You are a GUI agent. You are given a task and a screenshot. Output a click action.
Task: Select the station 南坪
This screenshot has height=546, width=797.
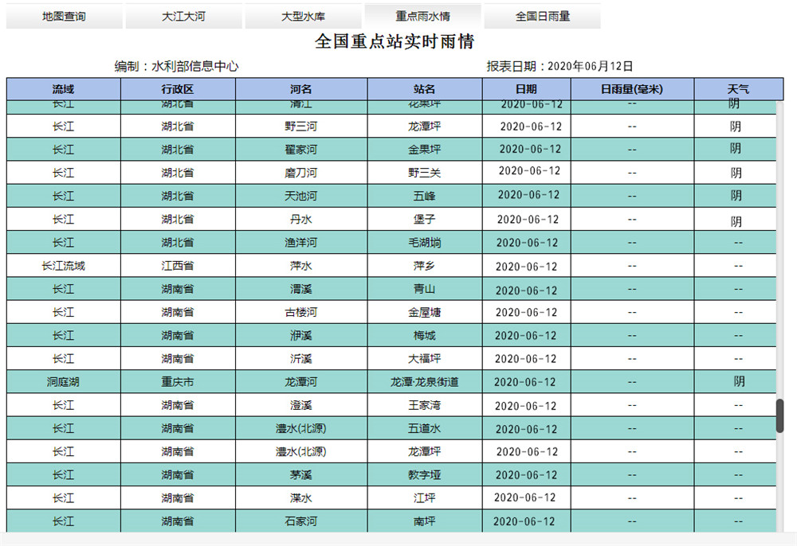[x=425, y=521]
